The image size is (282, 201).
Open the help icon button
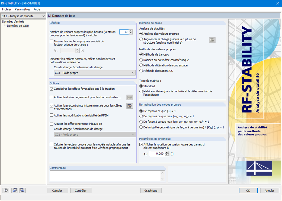6,190
